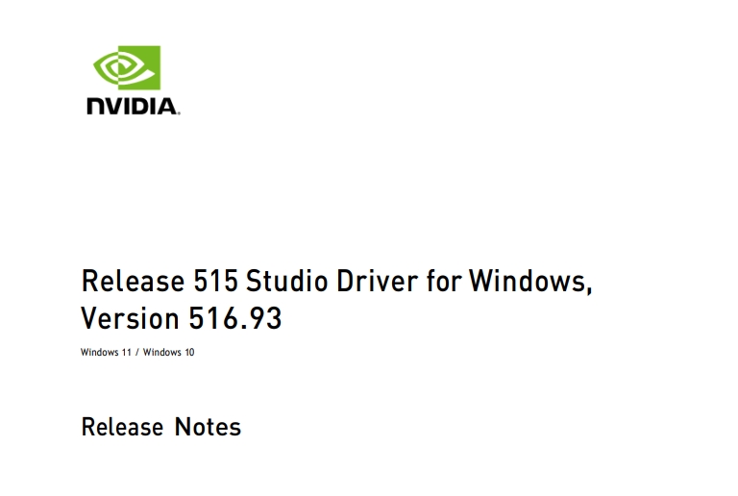Click "Windows," at the end of the title line
This screenshot has height=496, width=738.
(530, 282)
